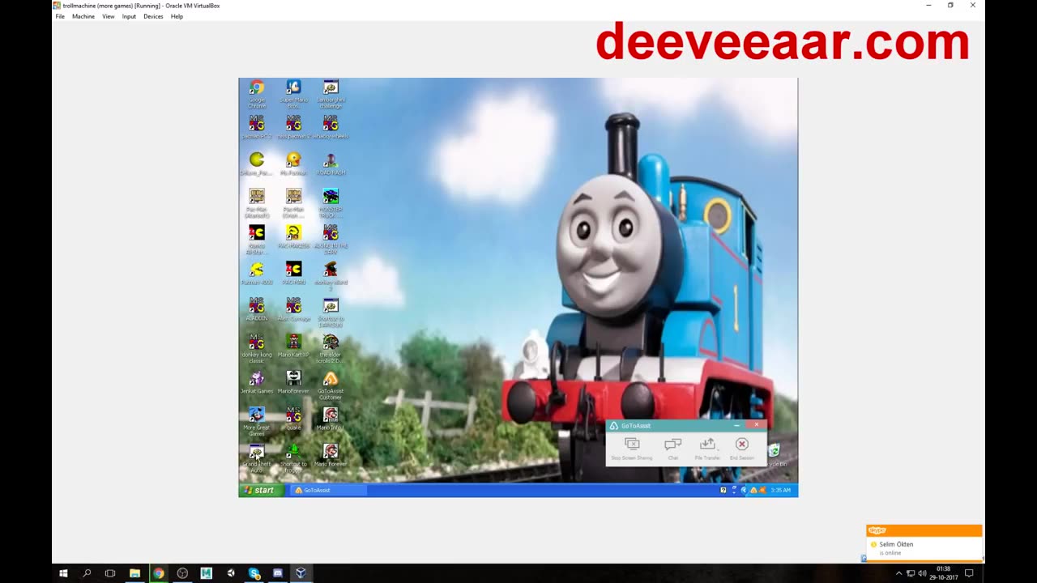
Task: Select VirtualBox icon on host taskbar
Action: [x=301, y=573]
